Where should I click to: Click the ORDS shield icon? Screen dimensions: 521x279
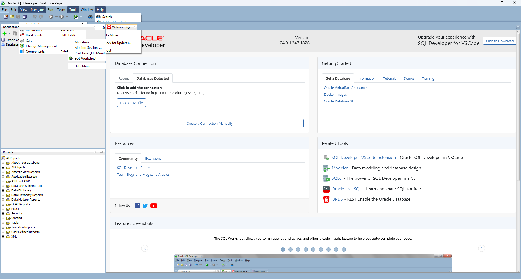(x=326, y=199)
